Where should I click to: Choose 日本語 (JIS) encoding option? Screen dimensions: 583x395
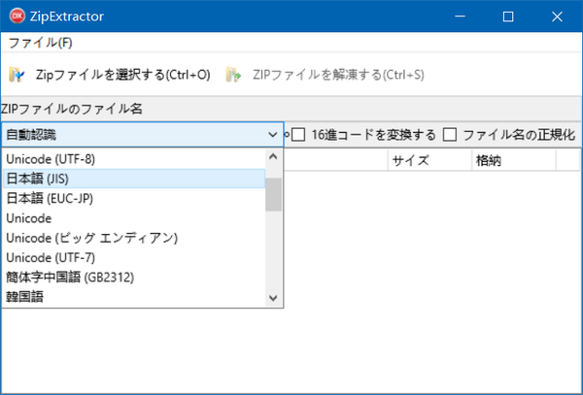click(134, 179)
